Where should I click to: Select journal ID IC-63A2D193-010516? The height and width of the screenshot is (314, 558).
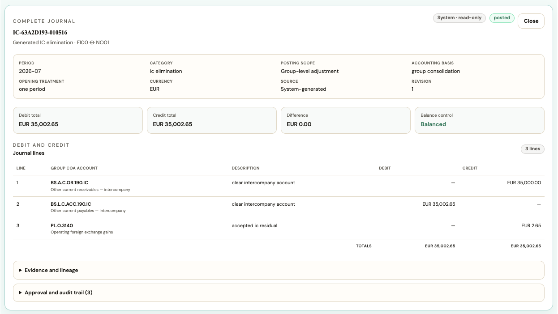[x=40, y=33]
